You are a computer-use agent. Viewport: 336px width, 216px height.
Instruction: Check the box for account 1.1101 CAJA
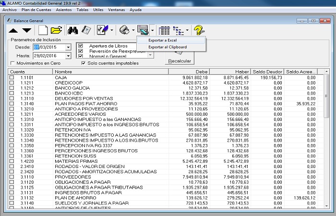(12, 77)
